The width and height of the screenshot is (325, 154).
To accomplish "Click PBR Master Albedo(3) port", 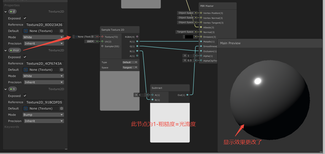I will pos(201,27).
